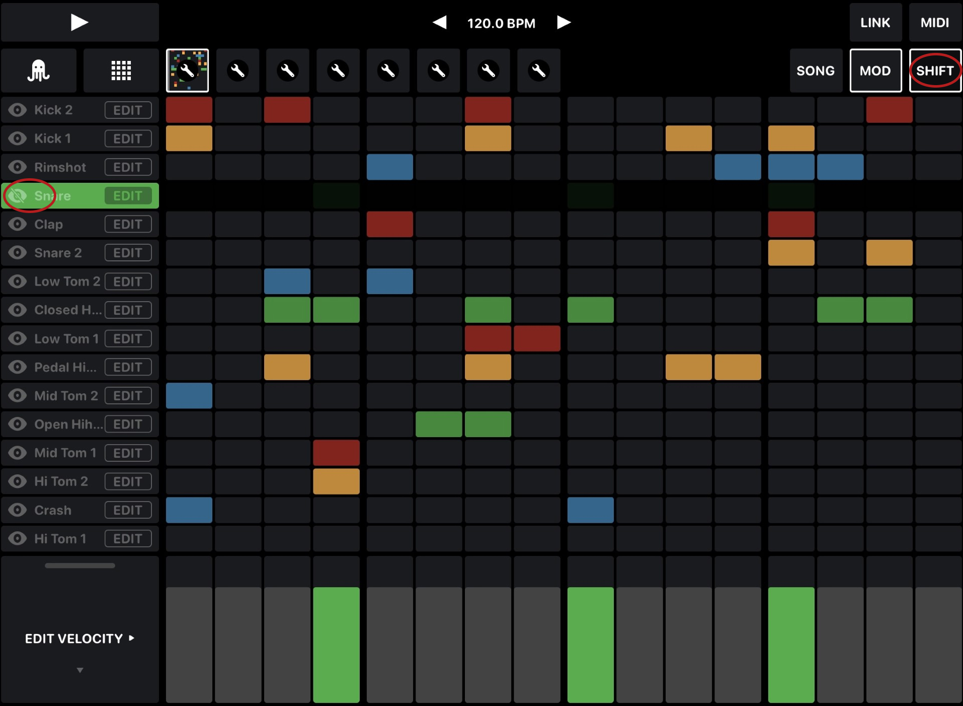Viewport: 963px width, 706px height.
Task: Increase tempo with right BPM arrow
Action: coord(564,23)
